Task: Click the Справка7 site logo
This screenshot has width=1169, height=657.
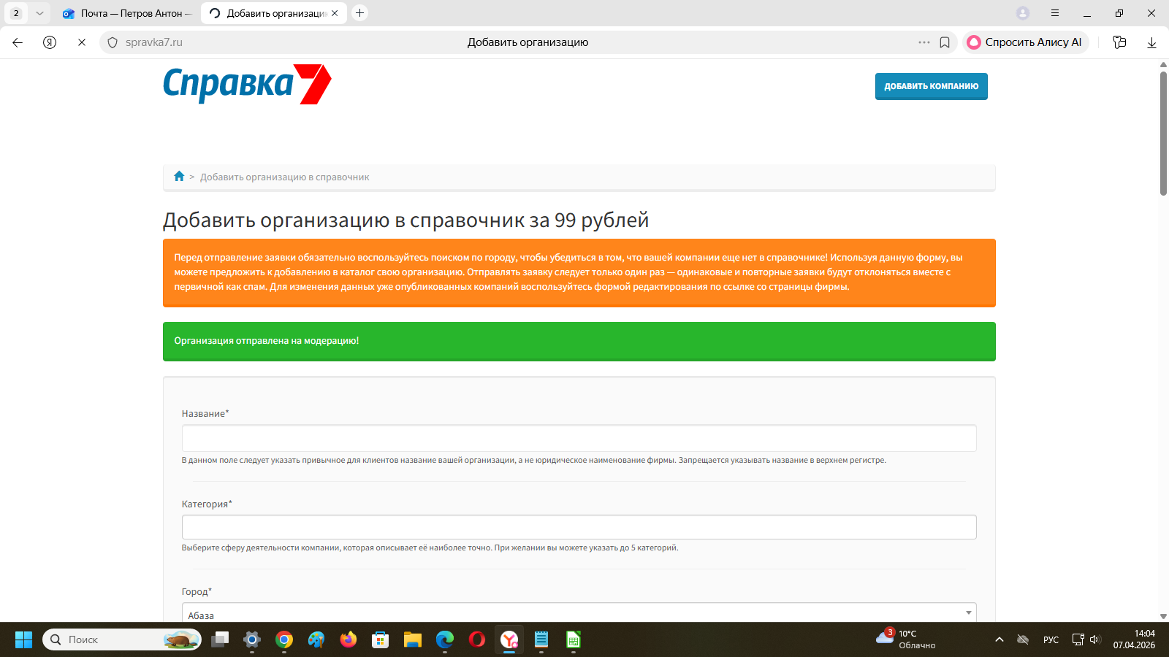Action: pyautogui.click(x=247, y=84)
